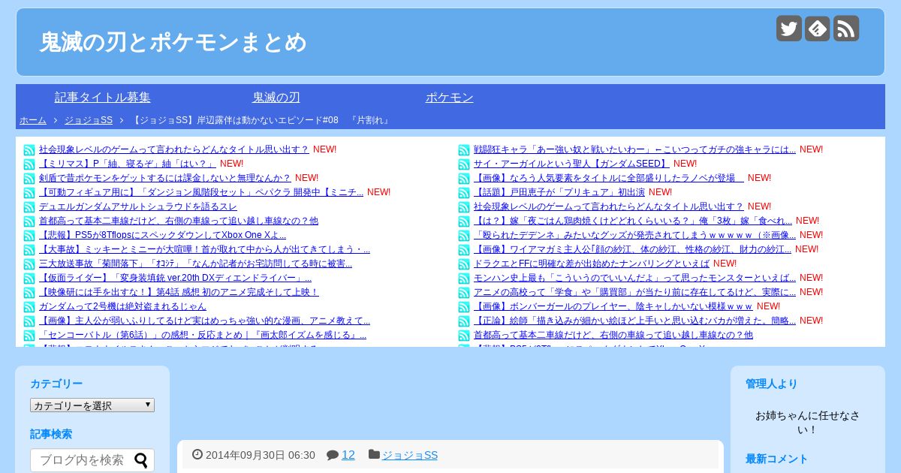Go to ホーム breadcrumb link
Viewport: 901px width, 473px height.
(x=33, y=120)
